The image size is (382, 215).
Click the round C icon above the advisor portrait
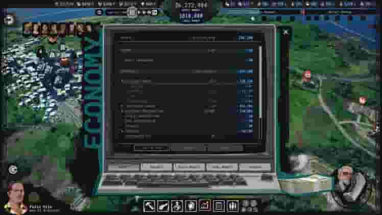[x=13, y=170]
